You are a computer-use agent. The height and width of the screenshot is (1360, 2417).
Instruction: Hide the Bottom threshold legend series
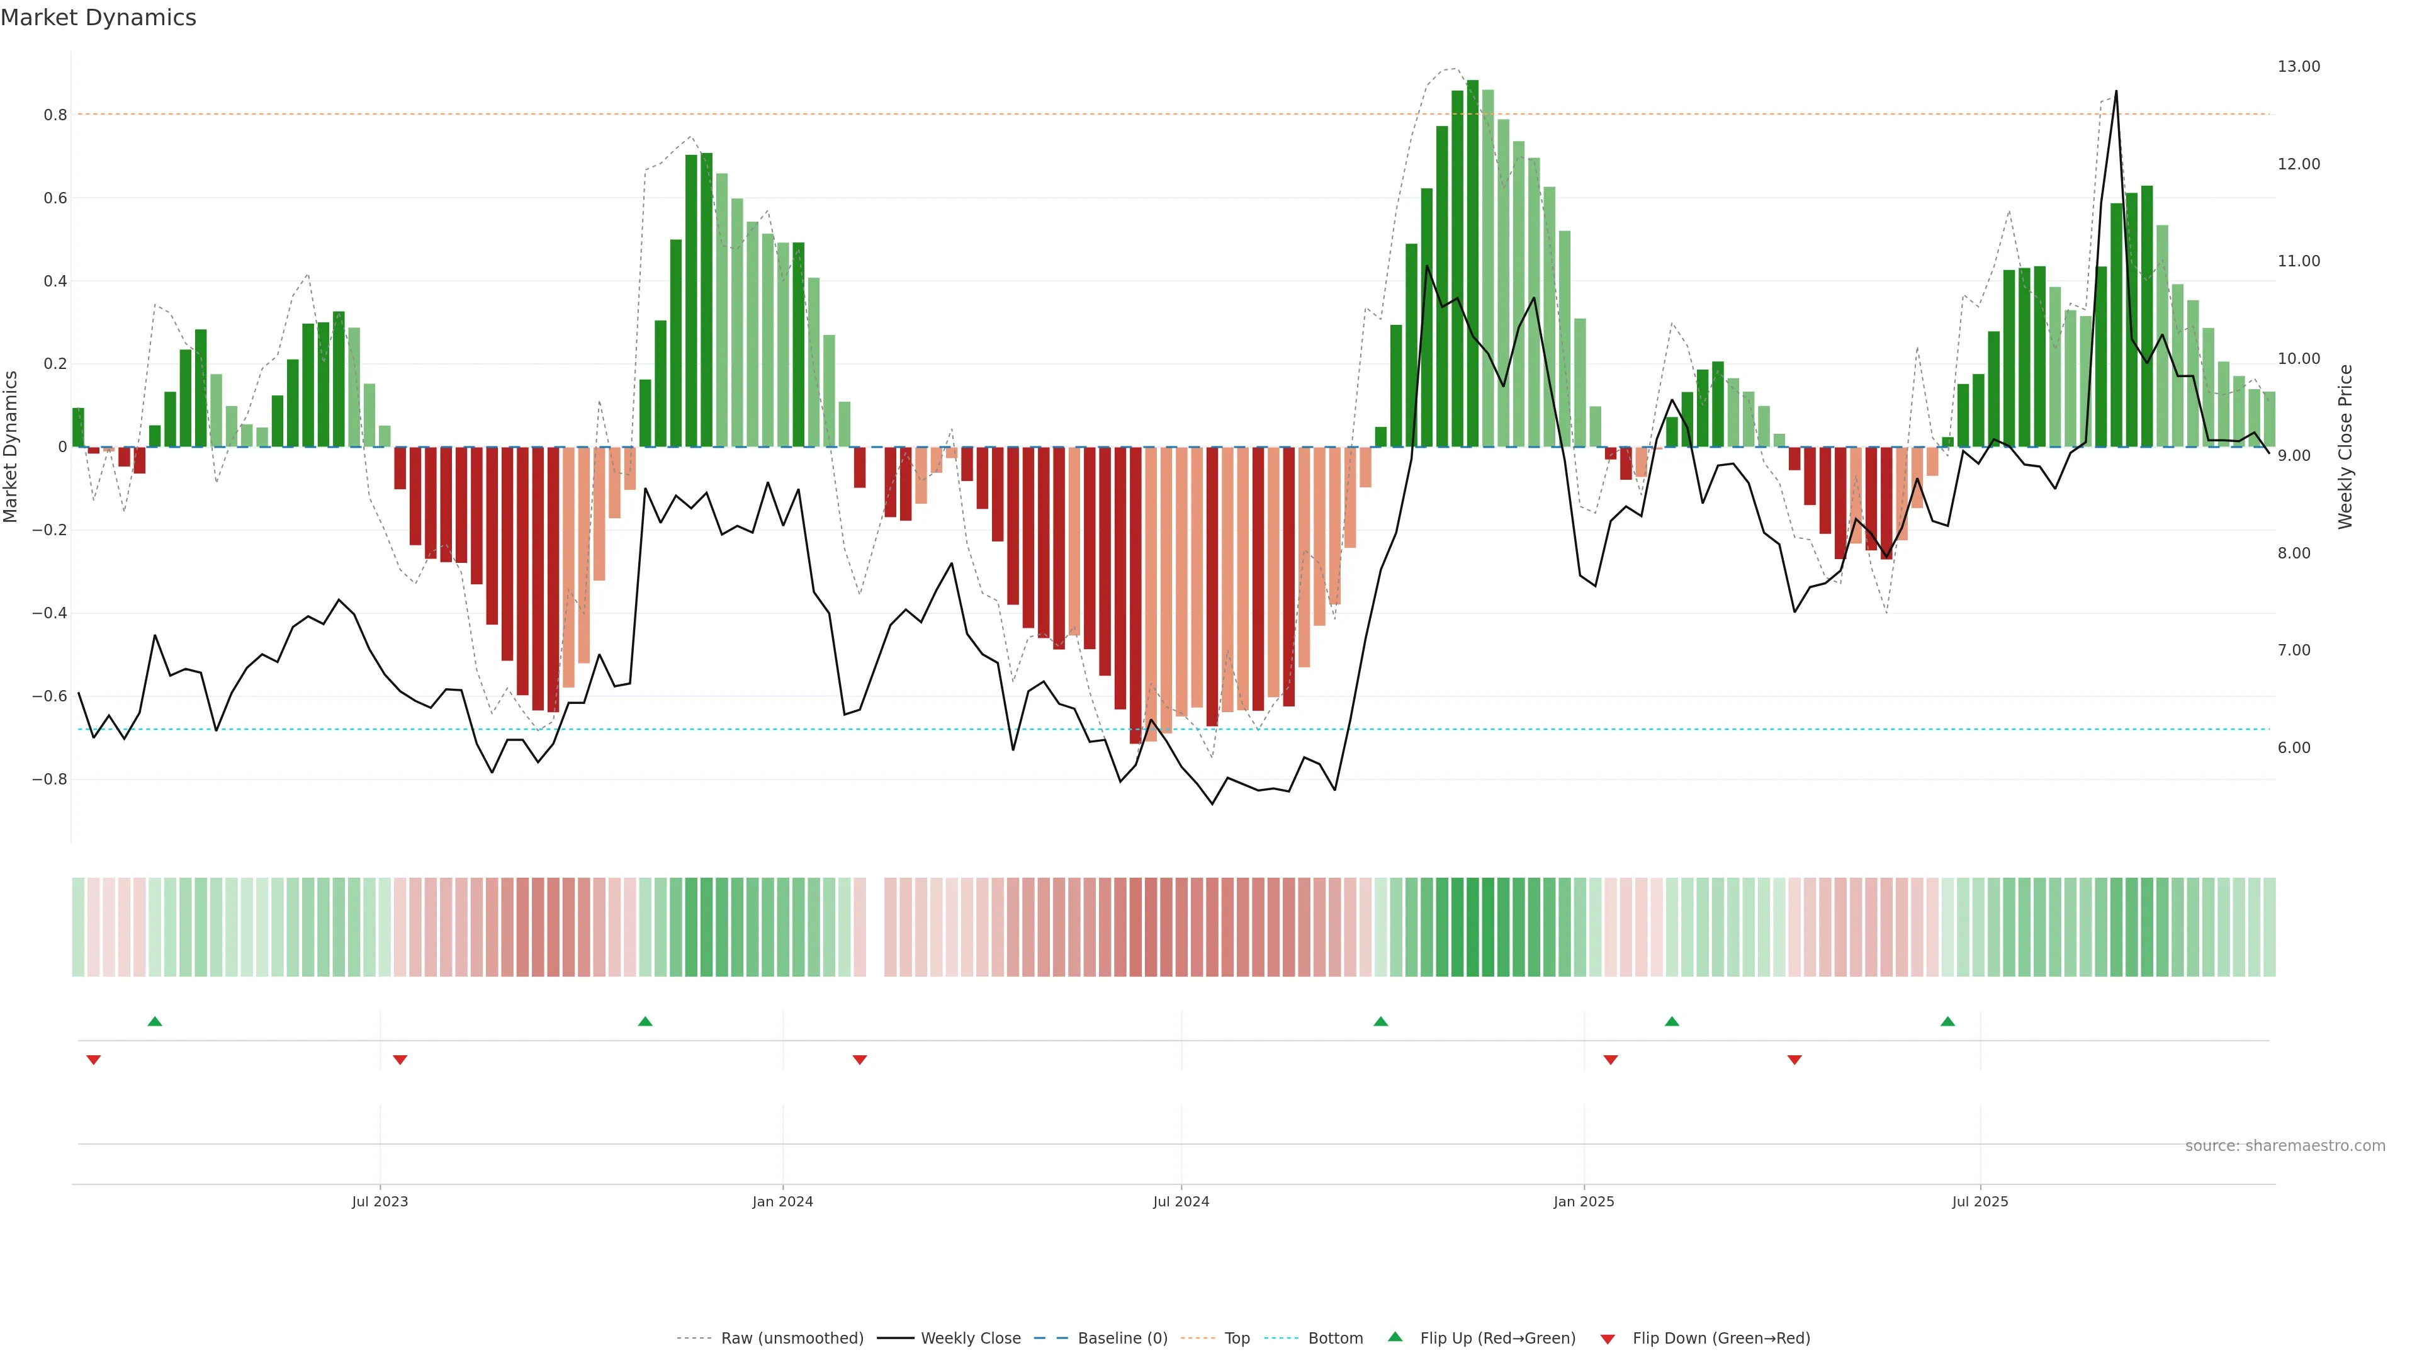pyautogui.click(x=1335, y=1339)
